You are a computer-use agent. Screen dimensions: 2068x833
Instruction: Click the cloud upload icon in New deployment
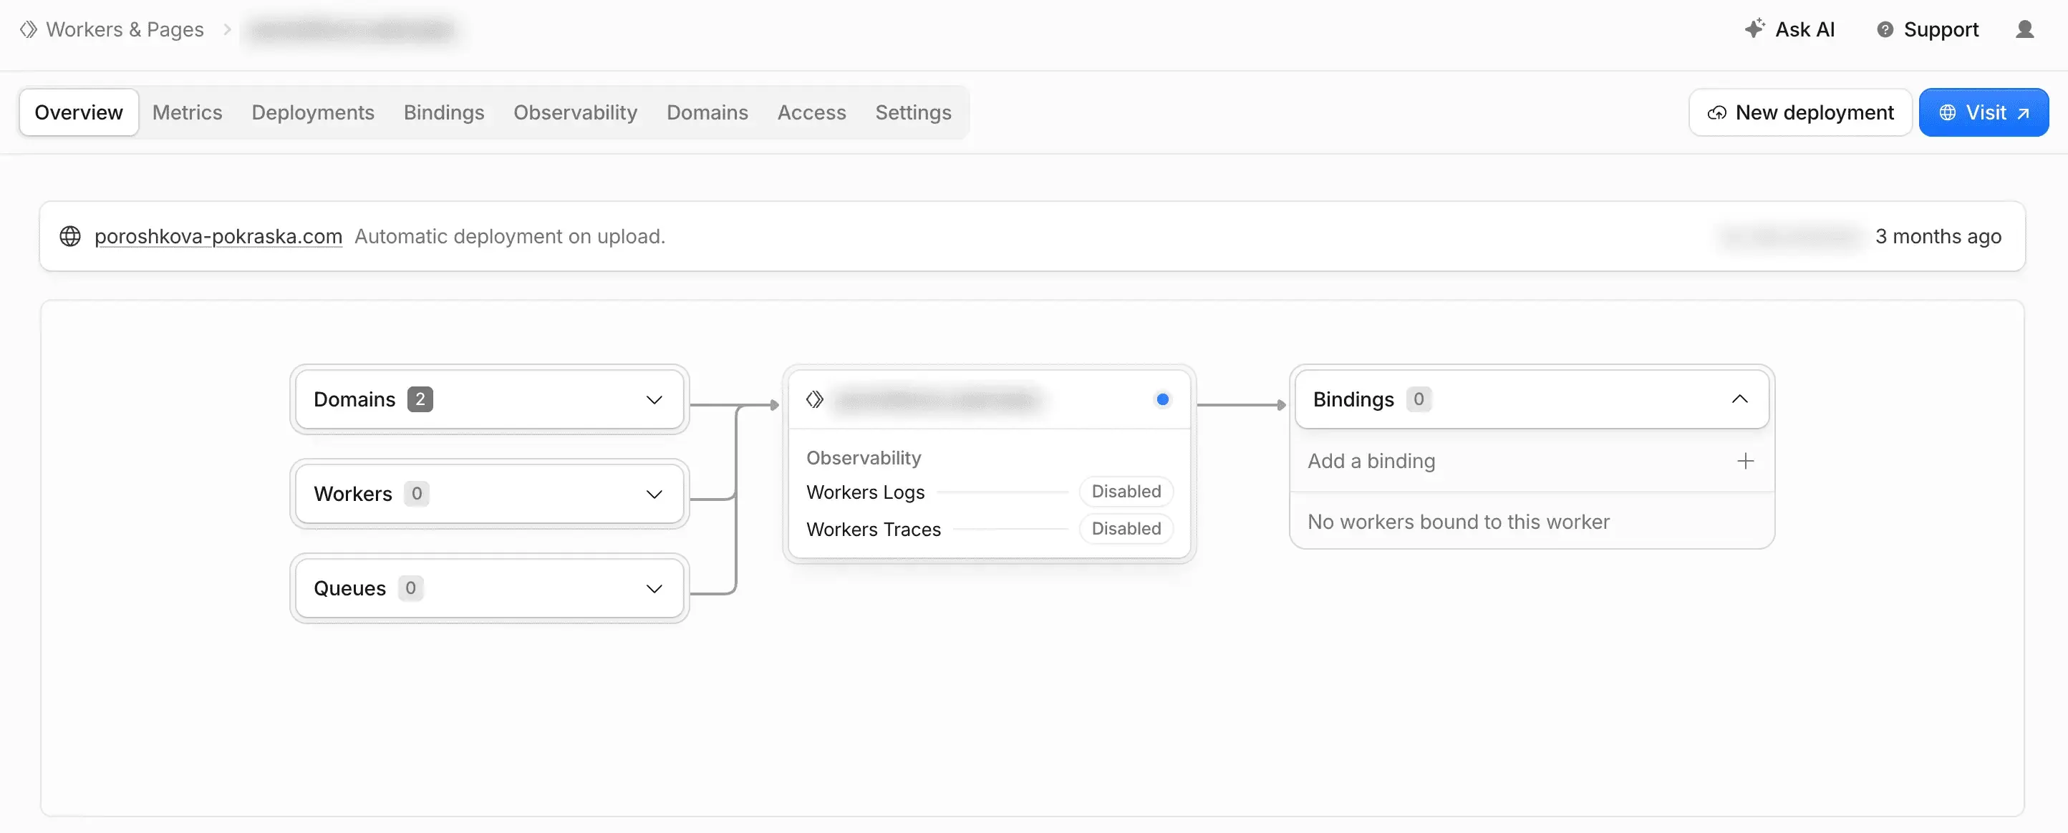(1716, 113)
